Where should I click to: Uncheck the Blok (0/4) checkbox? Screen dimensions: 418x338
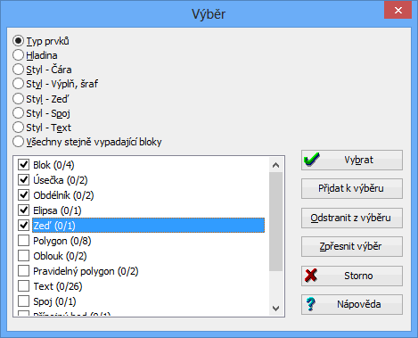pyautogui.click(x=23, y=165)
